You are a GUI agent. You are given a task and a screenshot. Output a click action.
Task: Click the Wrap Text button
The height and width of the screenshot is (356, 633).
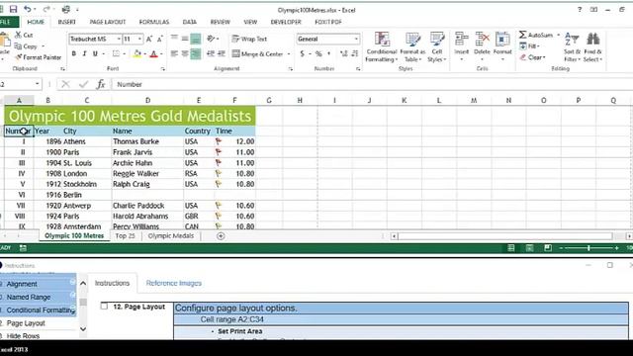tap(249, 40)
